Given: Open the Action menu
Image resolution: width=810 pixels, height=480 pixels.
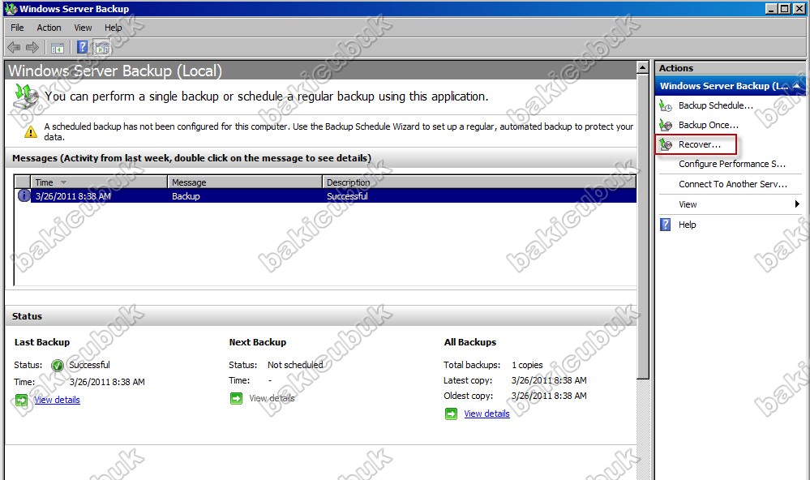Looking at the screenshot, I should pyautogui.click(x=49, y=28).
